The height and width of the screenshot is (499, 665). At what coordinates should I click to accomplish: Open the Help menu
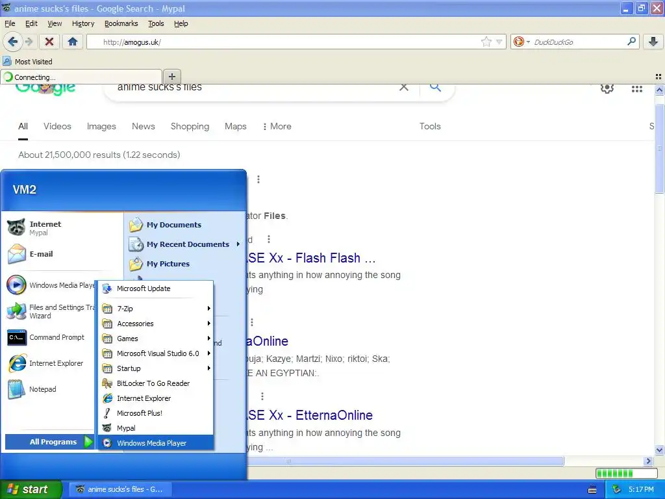tap(181, 23)
